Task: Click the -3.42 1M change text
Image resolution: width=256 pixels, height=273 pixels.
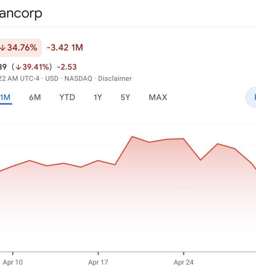Action: (x=65, y=48)
